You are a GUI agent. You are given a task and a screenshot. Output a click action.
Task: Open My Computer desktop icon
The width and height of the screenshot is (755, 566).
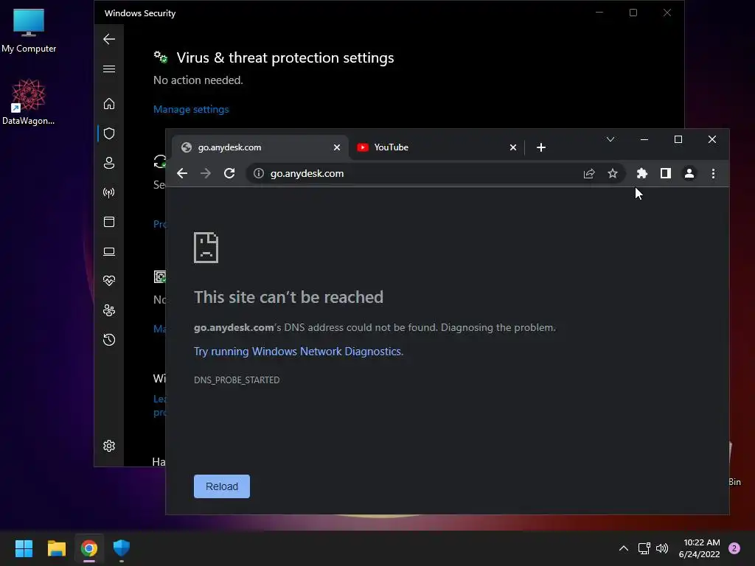click(29, 30)
